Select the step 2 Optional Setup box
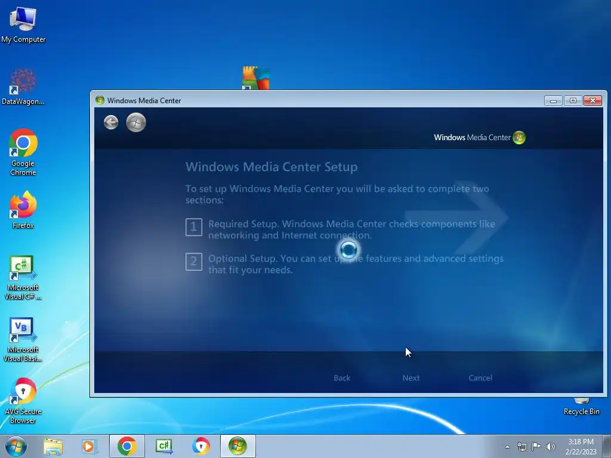This screenshot has width=611, height=458. click(194, 262)
